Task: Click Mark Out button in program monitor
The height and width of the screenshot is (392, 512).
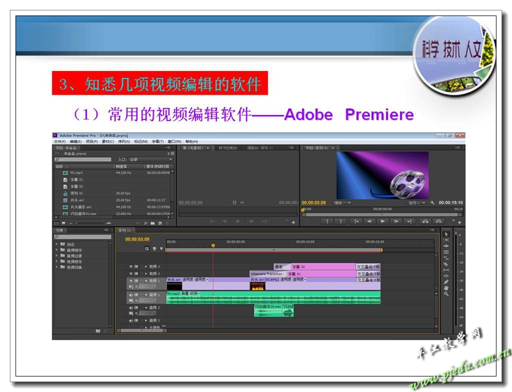Action: (341, 222)
